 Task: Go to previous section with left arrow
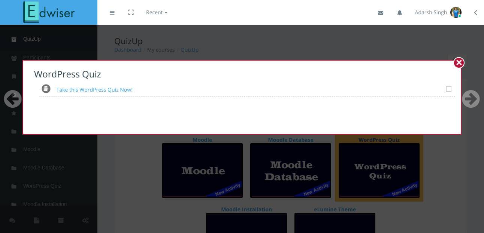[x=13, y=99]
